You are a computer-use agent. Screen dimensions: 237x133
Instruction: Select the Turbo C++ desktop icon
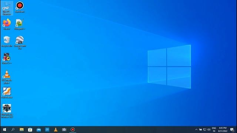(x=7, y=58)
